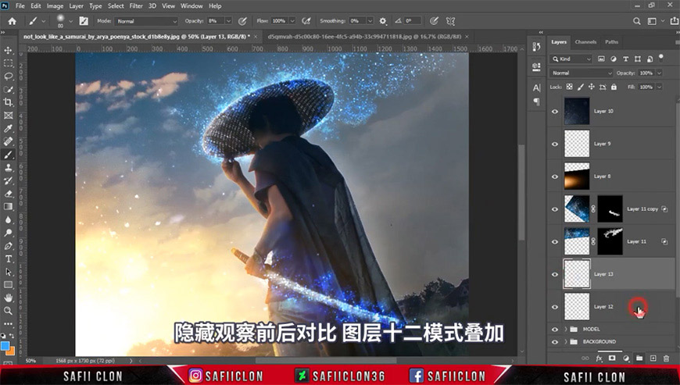Select the Lasso tool

pyautogui.click(x=8, y=77)
